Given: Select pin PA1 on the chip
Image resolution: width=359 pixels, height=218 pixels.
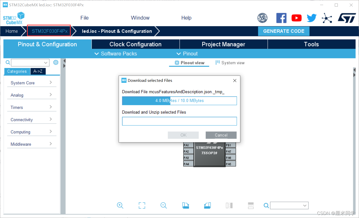Looking at the screenshot, I should tap(188, 145).
